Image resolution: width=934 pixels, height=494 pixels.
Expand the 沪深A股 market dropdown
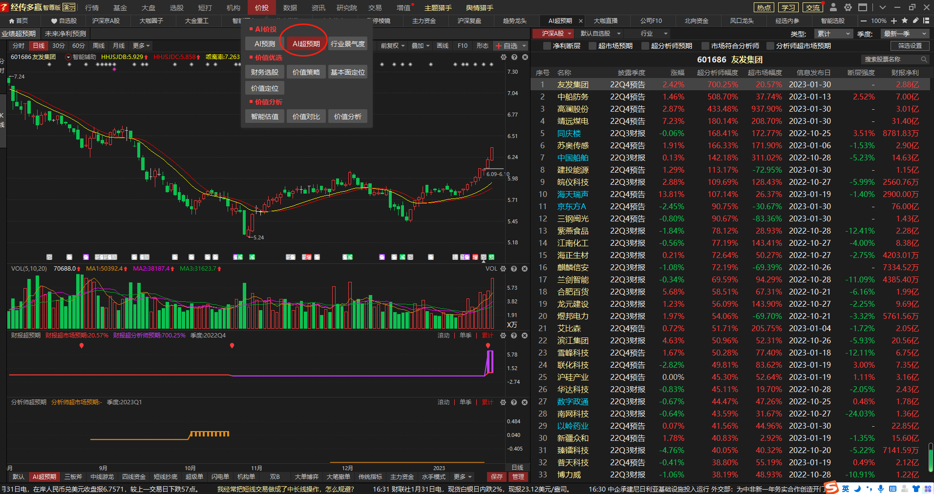pyautogui.click(x=556, y=34)
